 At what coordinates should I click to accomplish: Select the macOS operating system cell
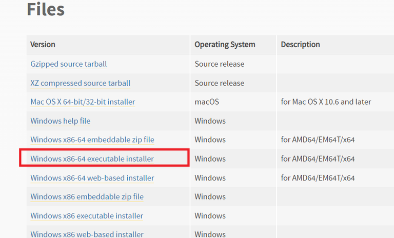click(x=207, y=102)
